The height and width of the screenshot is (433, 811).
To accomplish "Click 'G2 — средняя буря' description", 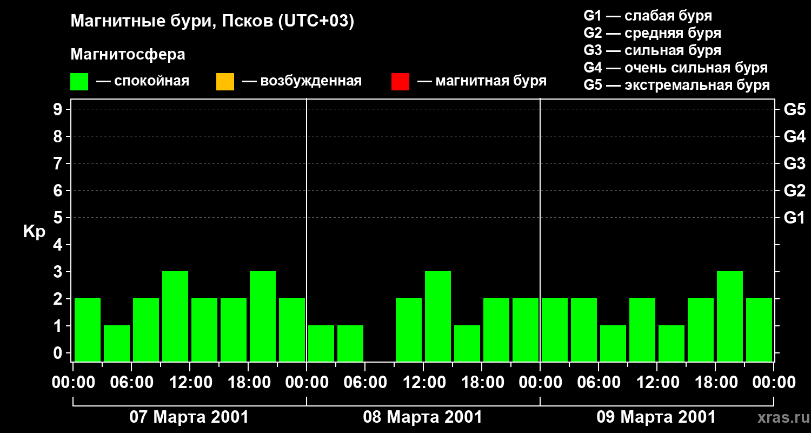I will coord(652,33).
